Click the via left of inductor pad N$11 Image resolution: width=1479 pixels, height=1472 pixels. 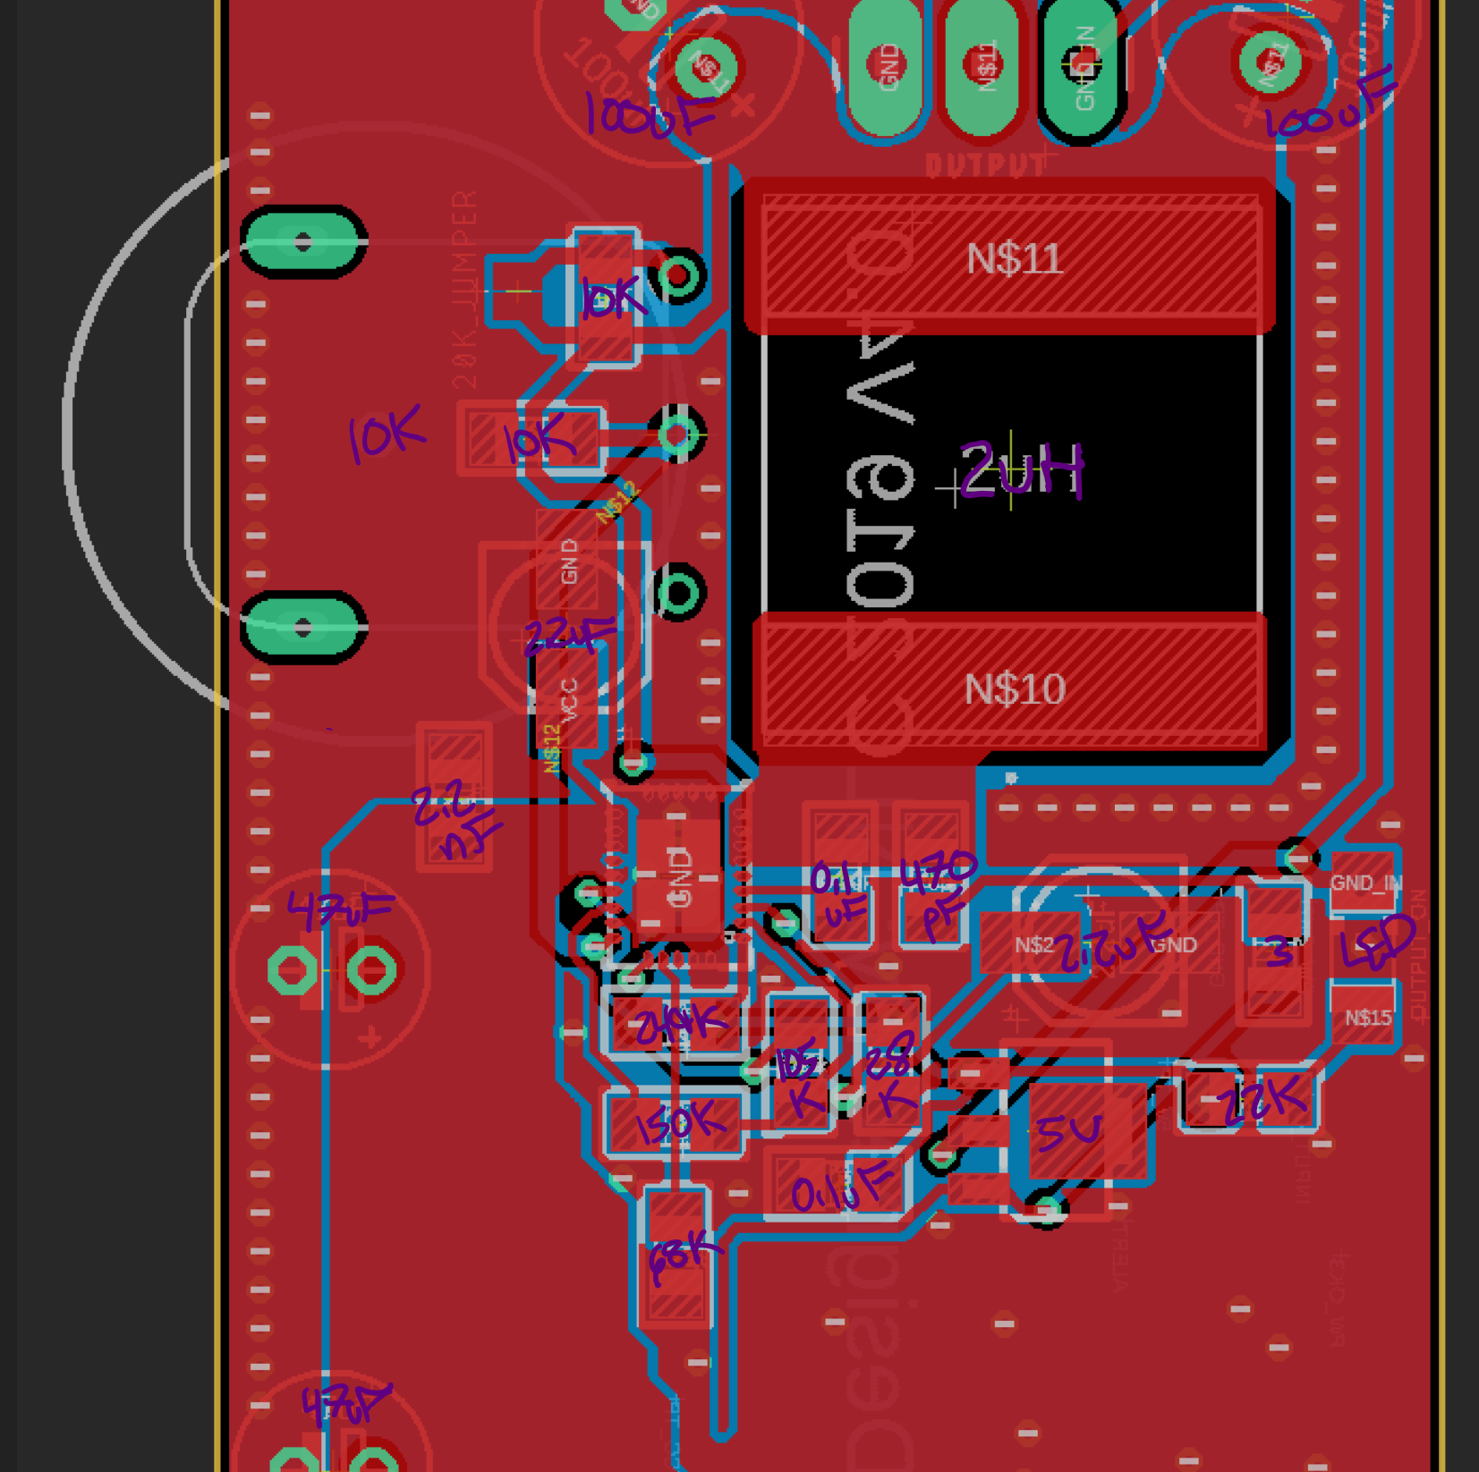[678, 275]
